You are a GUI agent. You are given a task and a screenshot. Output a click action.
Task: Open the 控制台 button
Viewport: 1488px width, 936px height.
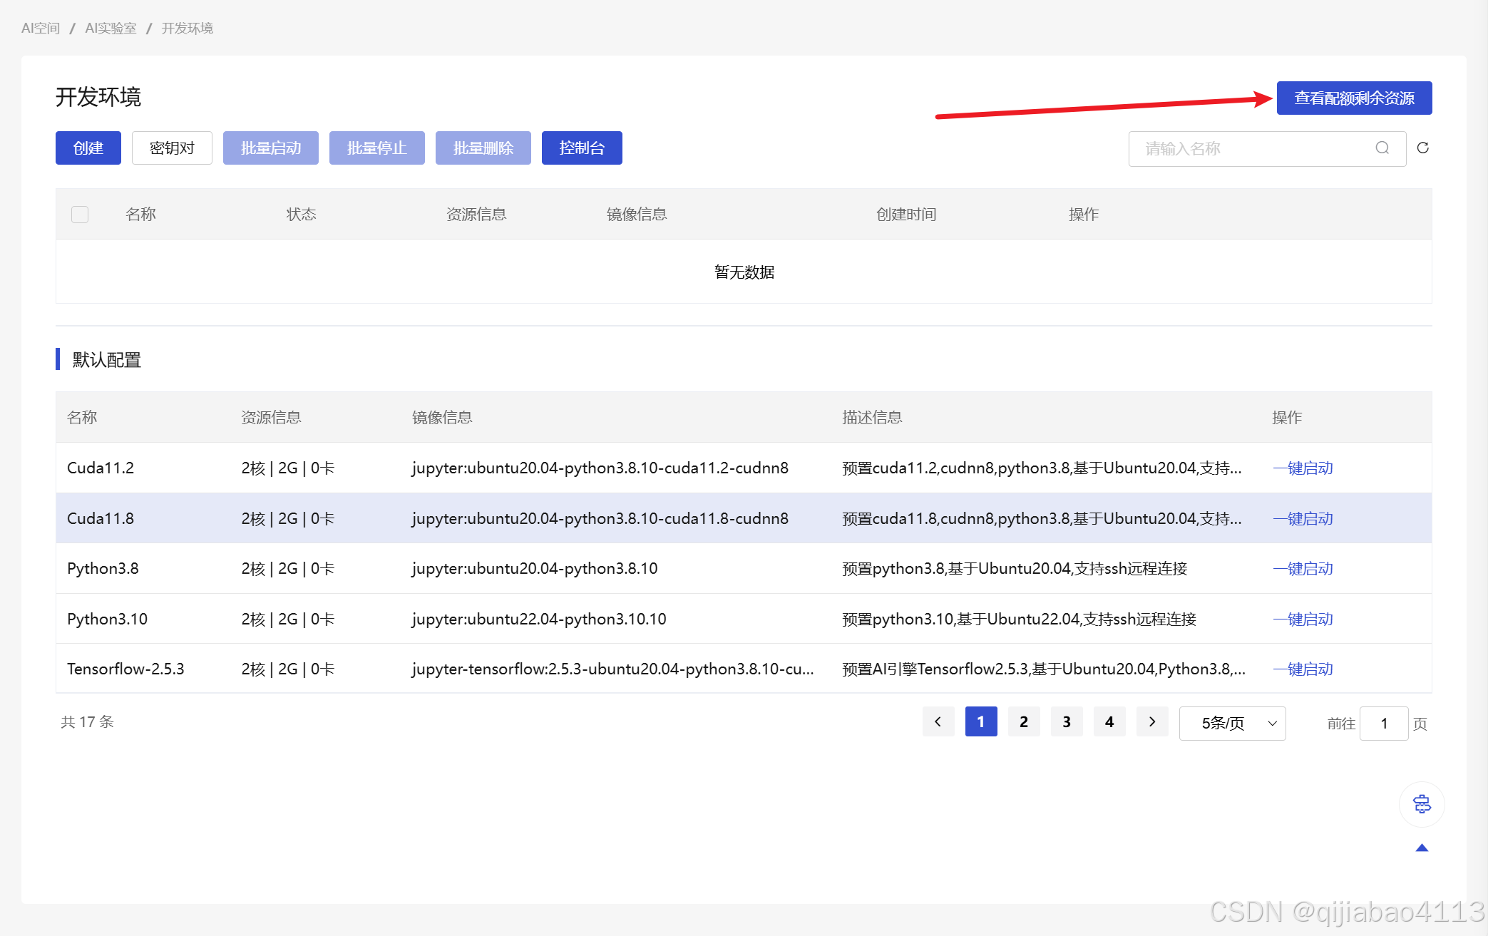tap(581, 148)
